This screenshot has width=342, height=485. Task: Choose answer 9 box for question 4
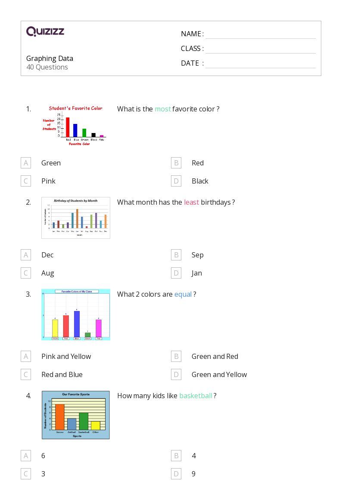pos(176,474)
